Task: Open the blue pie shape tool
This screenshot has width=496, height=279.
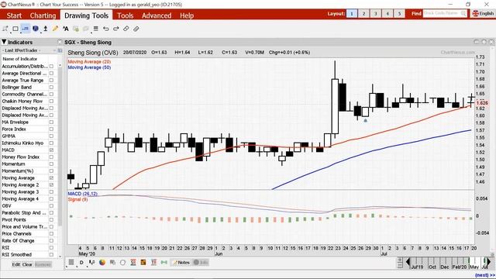Action: (x=36, y=29)
